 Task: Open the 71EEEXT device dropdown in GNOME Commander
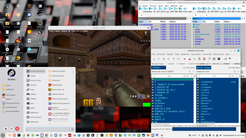coord(168,67)
